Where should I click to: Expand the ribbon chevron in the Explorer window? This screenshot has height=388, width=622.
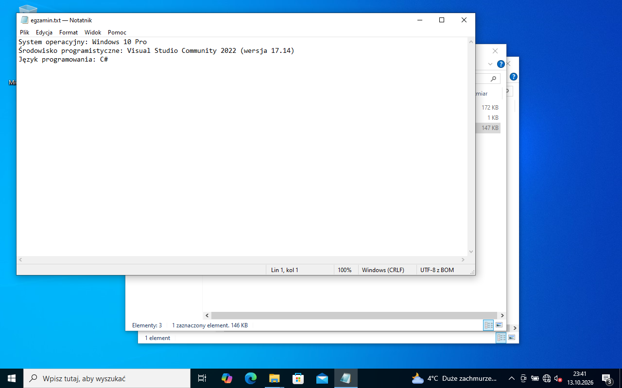(x=490, y=64)
